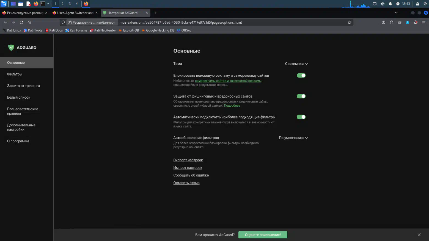This screenshot has height=241, width=429.
Task: Open the Автообновление фильтров dropdown
Action: (293, 138)
